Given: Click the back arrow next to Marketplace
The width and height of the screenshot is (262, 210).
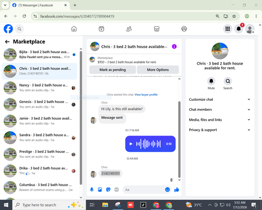Looking at the screenshot, I should coord(7,41).
